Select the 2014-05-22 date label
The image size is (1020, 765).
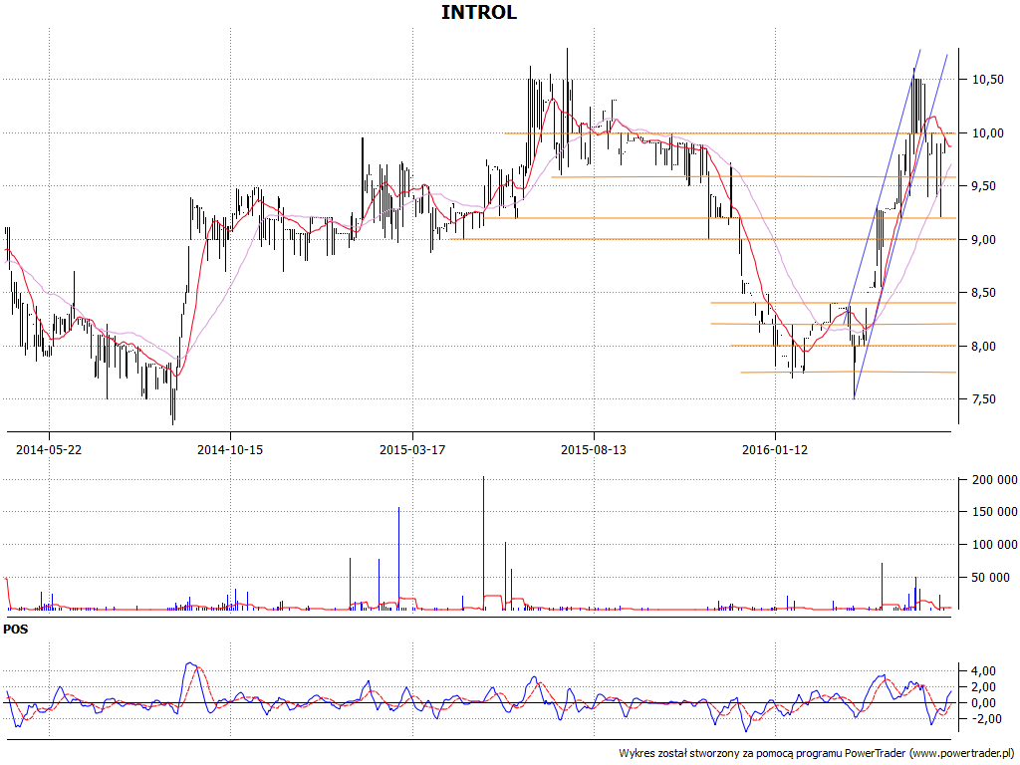(x=49, y=449)
